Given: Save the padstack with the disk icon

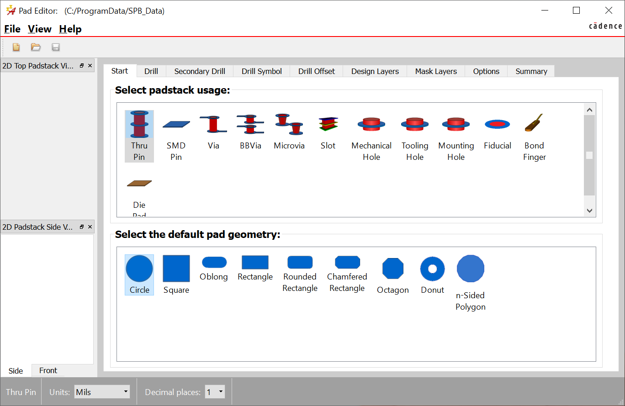Looking at the screenshot, I should coord(56,47).
